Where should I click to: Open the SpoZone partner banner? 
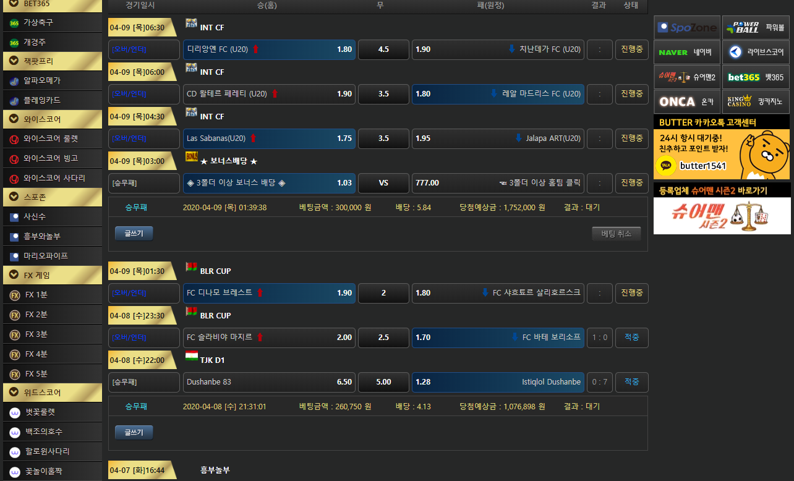coord(686,27)
